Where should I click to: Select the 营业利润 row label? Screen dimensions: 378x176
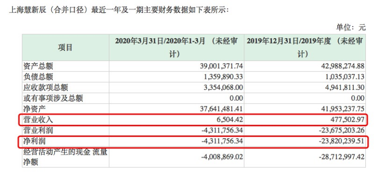(x=38, y=131)
